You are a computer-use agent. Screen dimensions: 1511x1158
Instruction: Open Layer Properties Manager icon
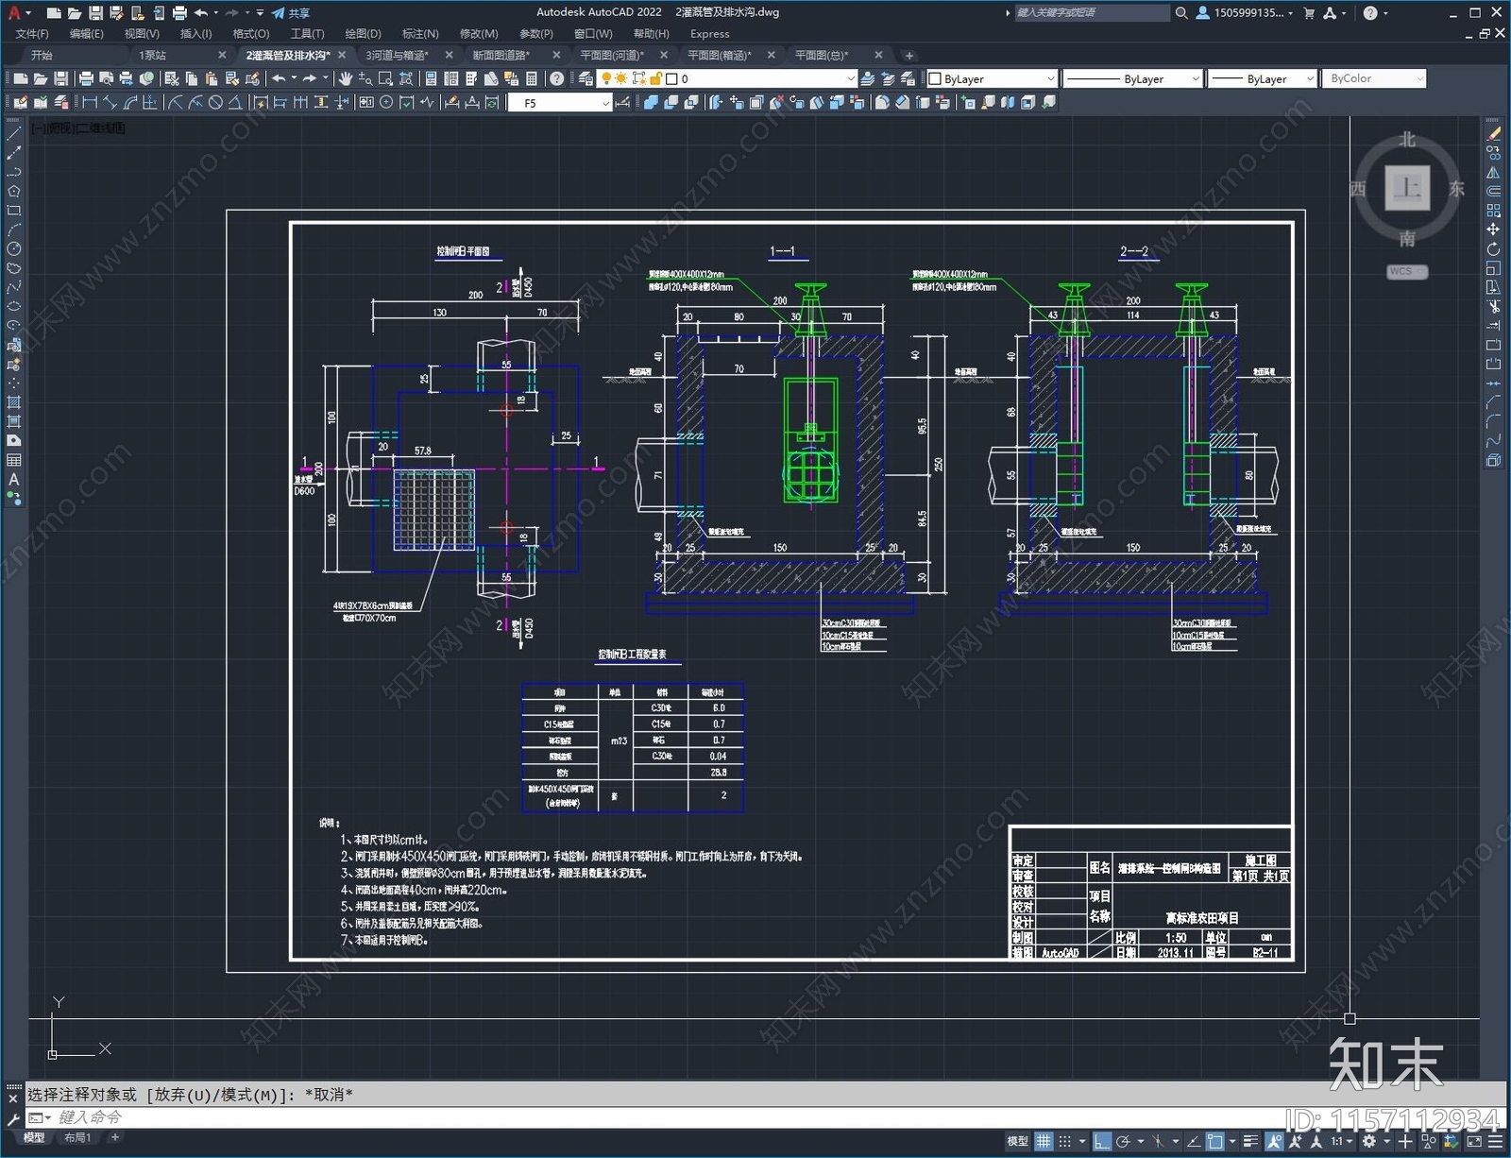pyautogui.click(x=586, y=78)
